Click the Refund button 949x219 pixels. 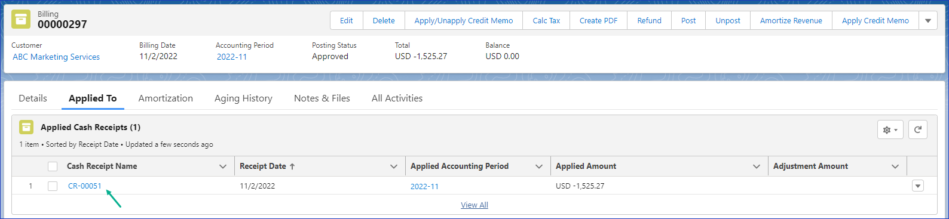tap(649, 20)
